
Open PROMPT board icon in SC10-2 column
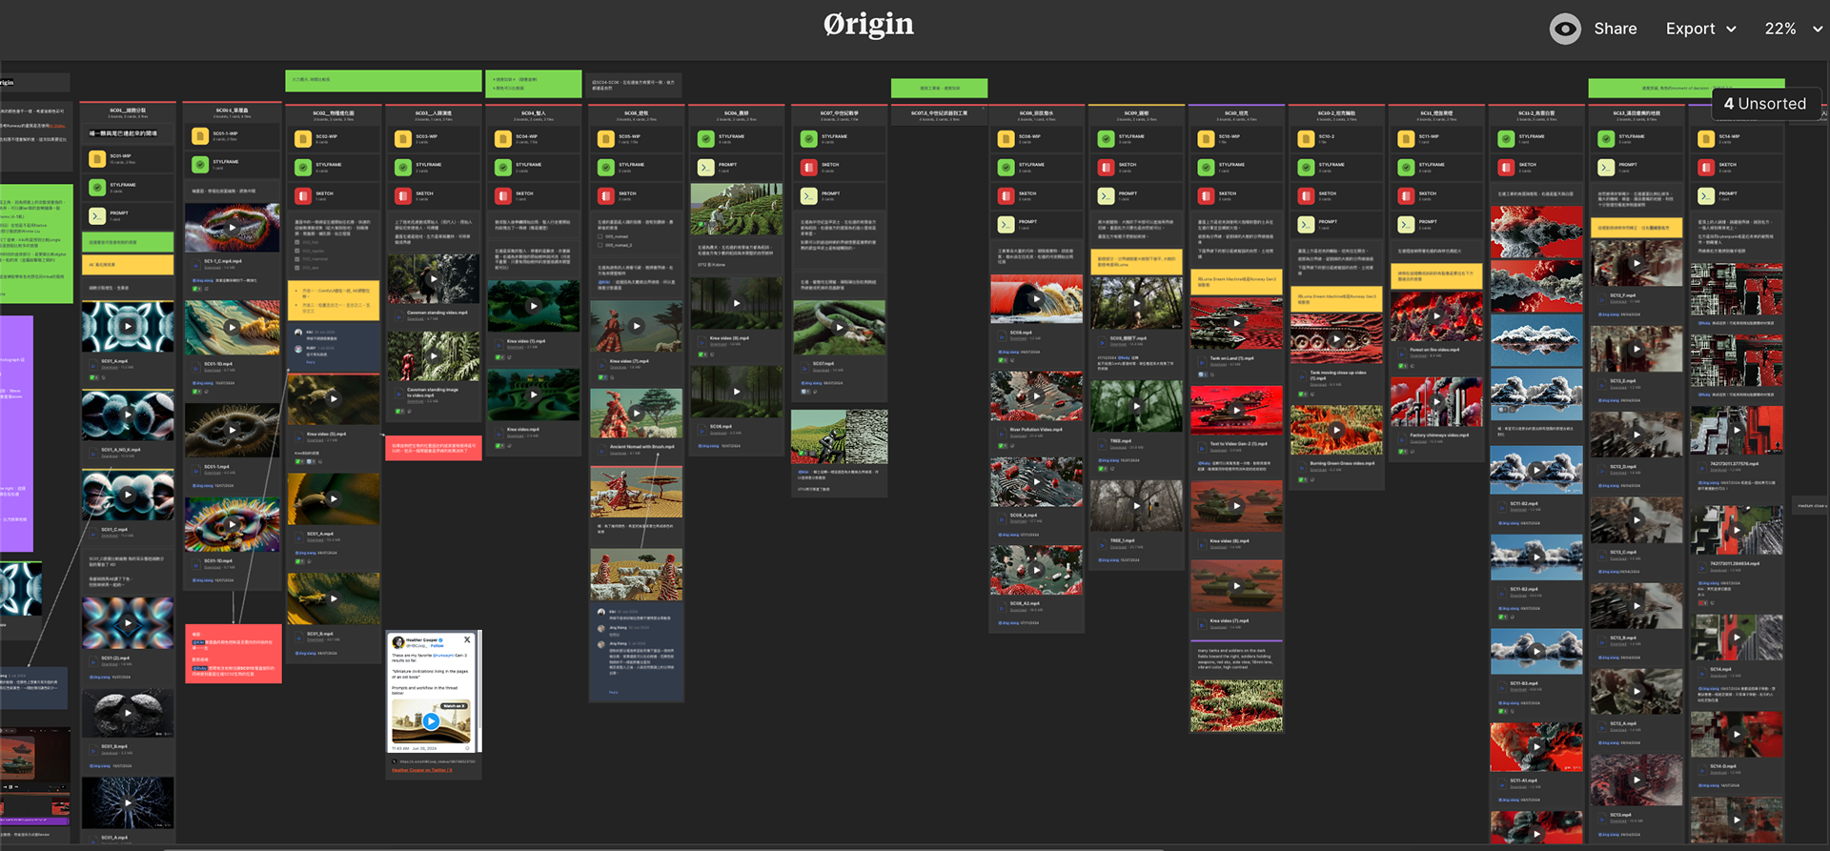(1307, 225)
